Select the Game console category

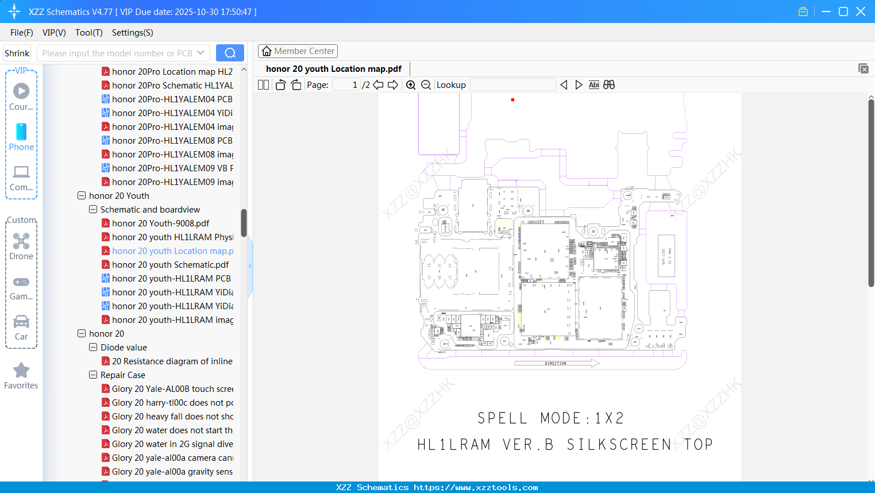pyautogui.click(x=21, y=288)
